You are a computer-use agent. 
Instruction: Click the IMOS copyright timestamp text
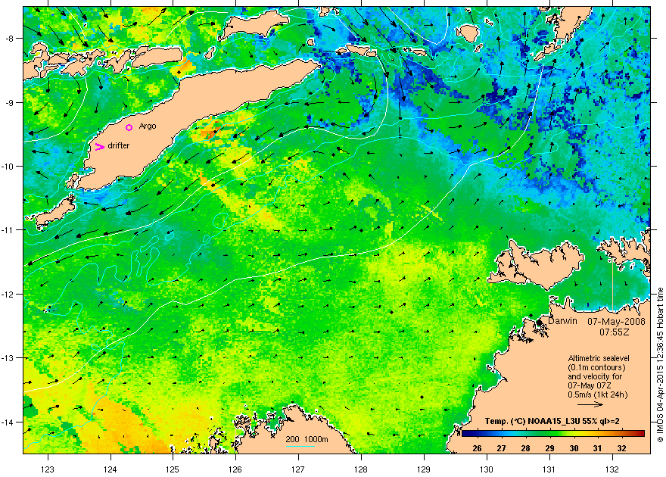(x=660, y=365)
